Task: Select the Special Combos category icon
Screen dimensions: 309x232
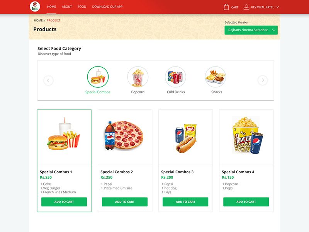Action: point(98,77)
